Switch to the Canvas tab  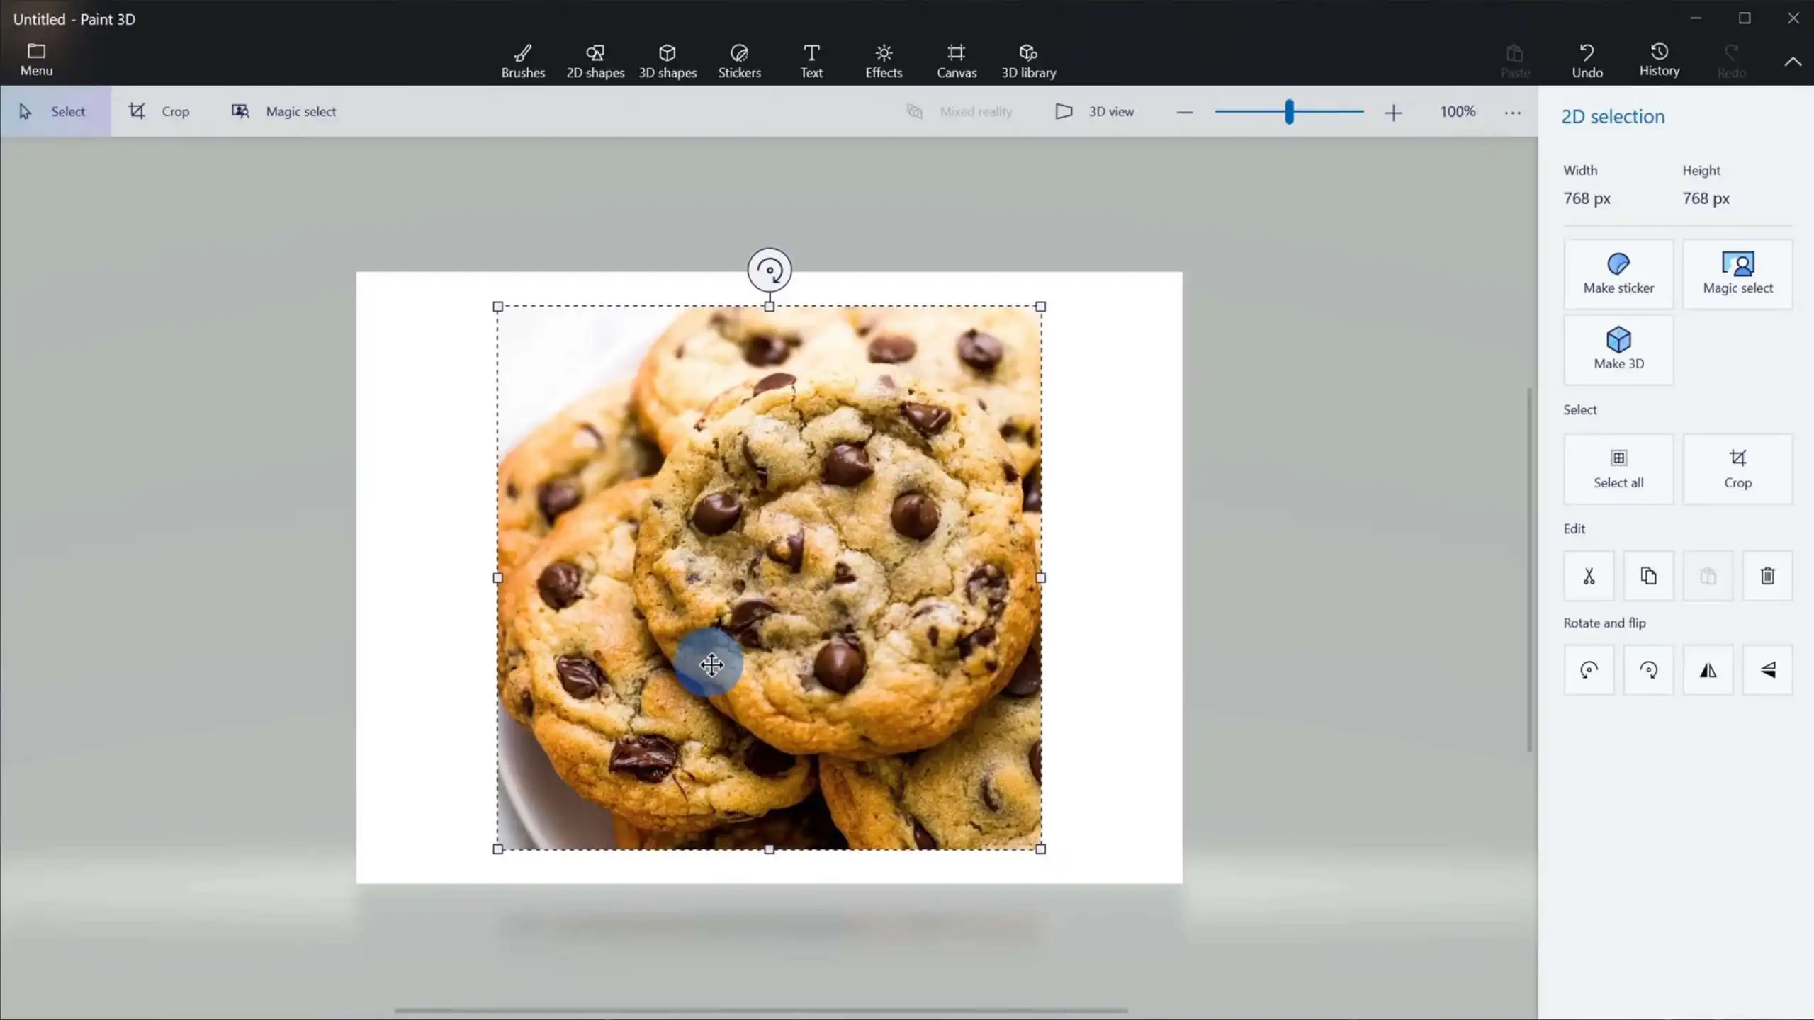(956, 61)
